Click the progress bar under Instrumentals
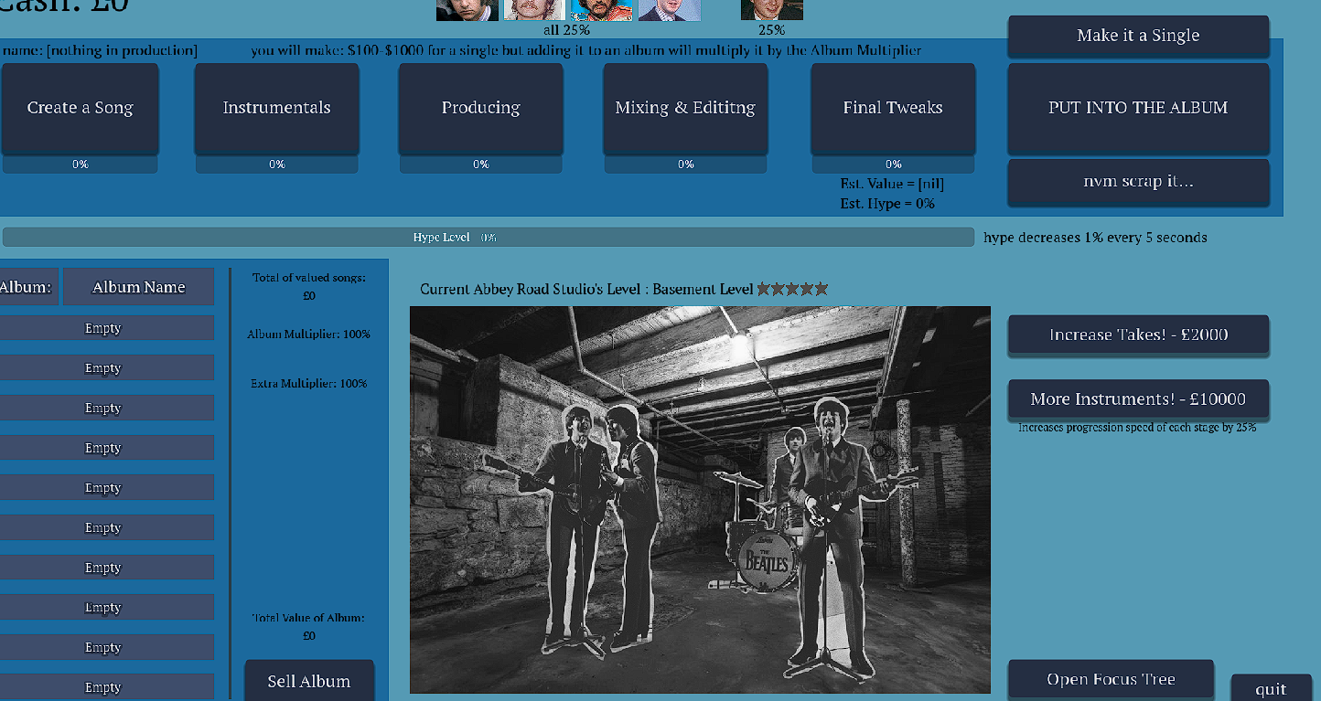The height and width of the screenshot is (701, 1321). (276, 165)
